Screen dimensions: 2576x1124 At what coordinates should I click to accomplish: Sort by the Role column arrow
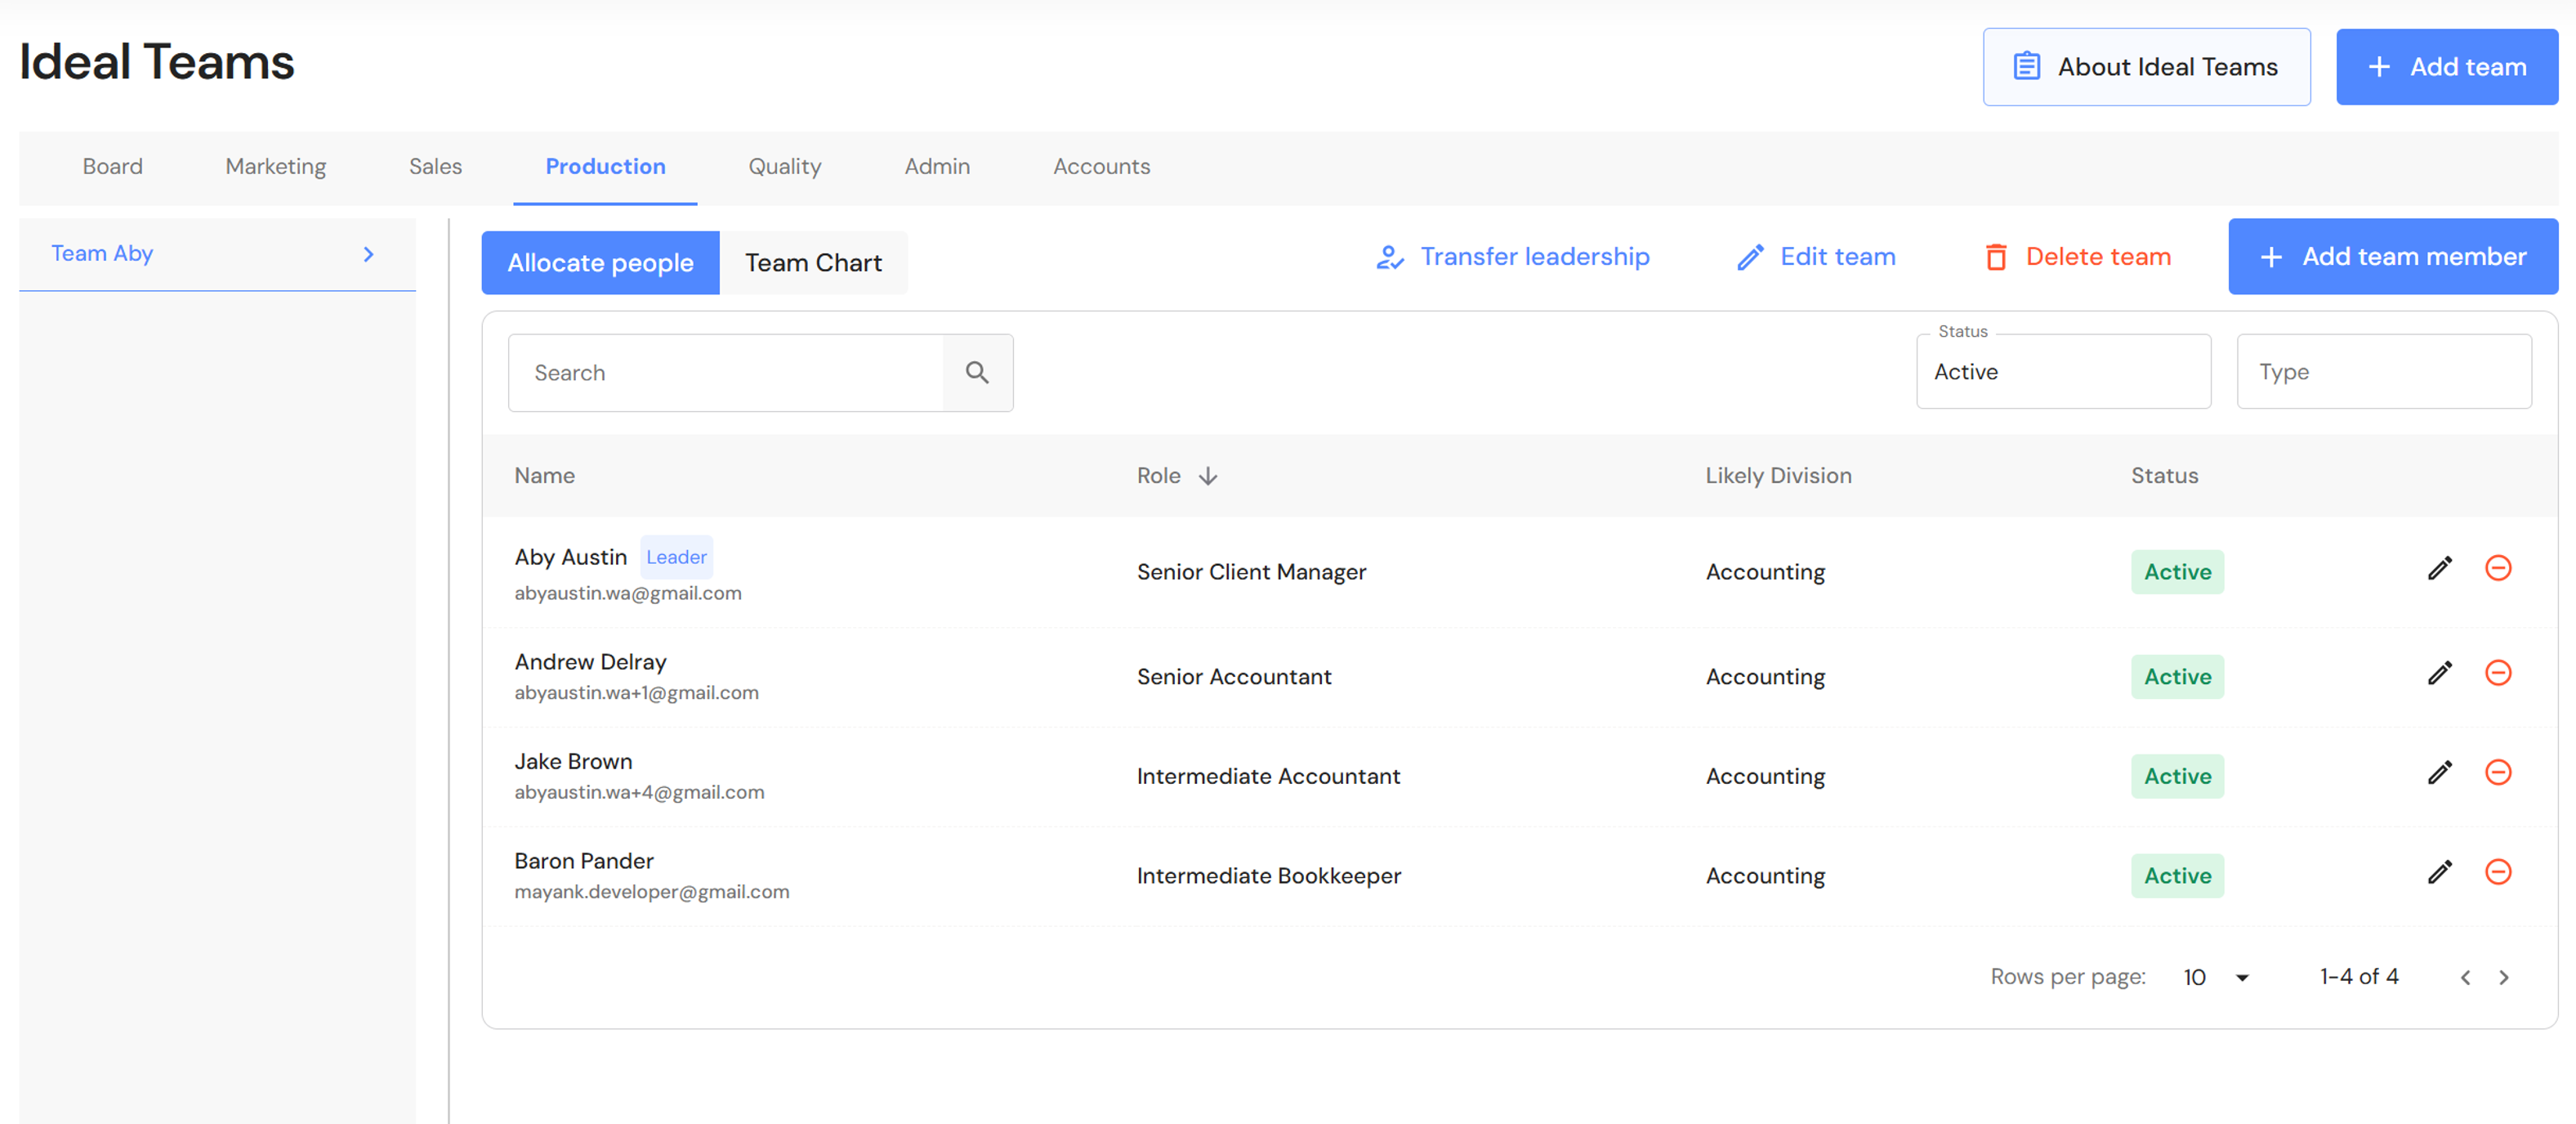pos(1207,477)
